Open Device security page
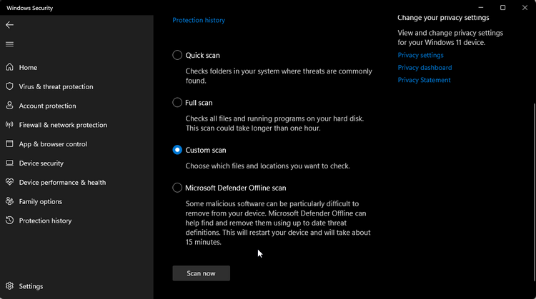This screenshot has width=536, height=299. [41, 163]
